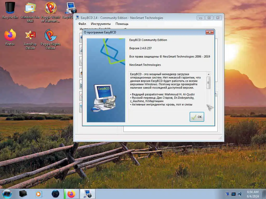Screen dimensions: 266x199
Task: Click the EasyBCD Community Edition heading
Action: [148, 40]
